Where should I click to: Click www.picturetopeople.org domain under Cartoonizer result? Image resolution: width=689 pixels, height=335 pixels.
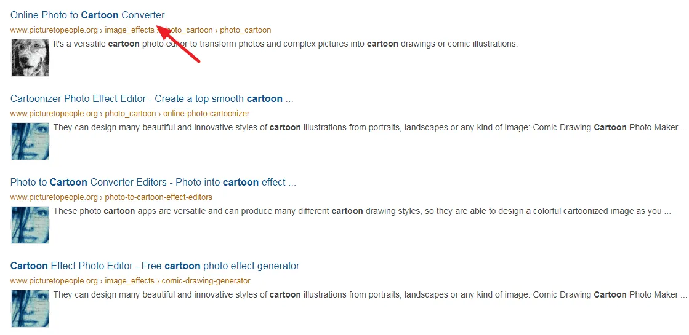click(54, 114)
